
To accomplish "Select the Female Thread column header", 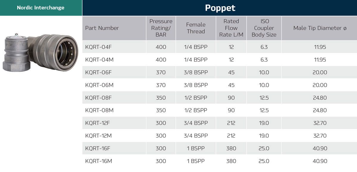I will 196,28.
